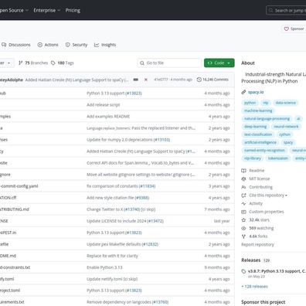Click the watching eye icon

point(243,228)
